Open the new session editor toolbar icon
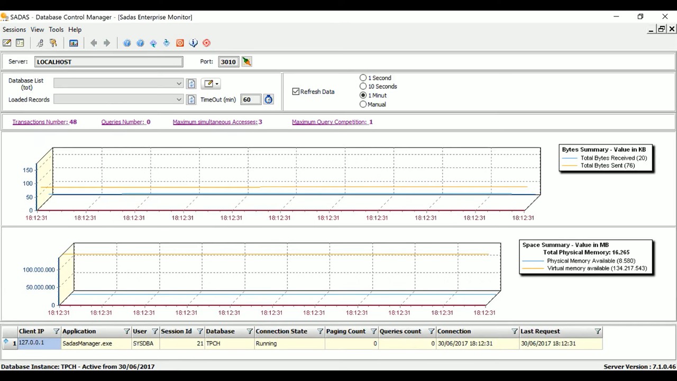 tap(6, 43)
